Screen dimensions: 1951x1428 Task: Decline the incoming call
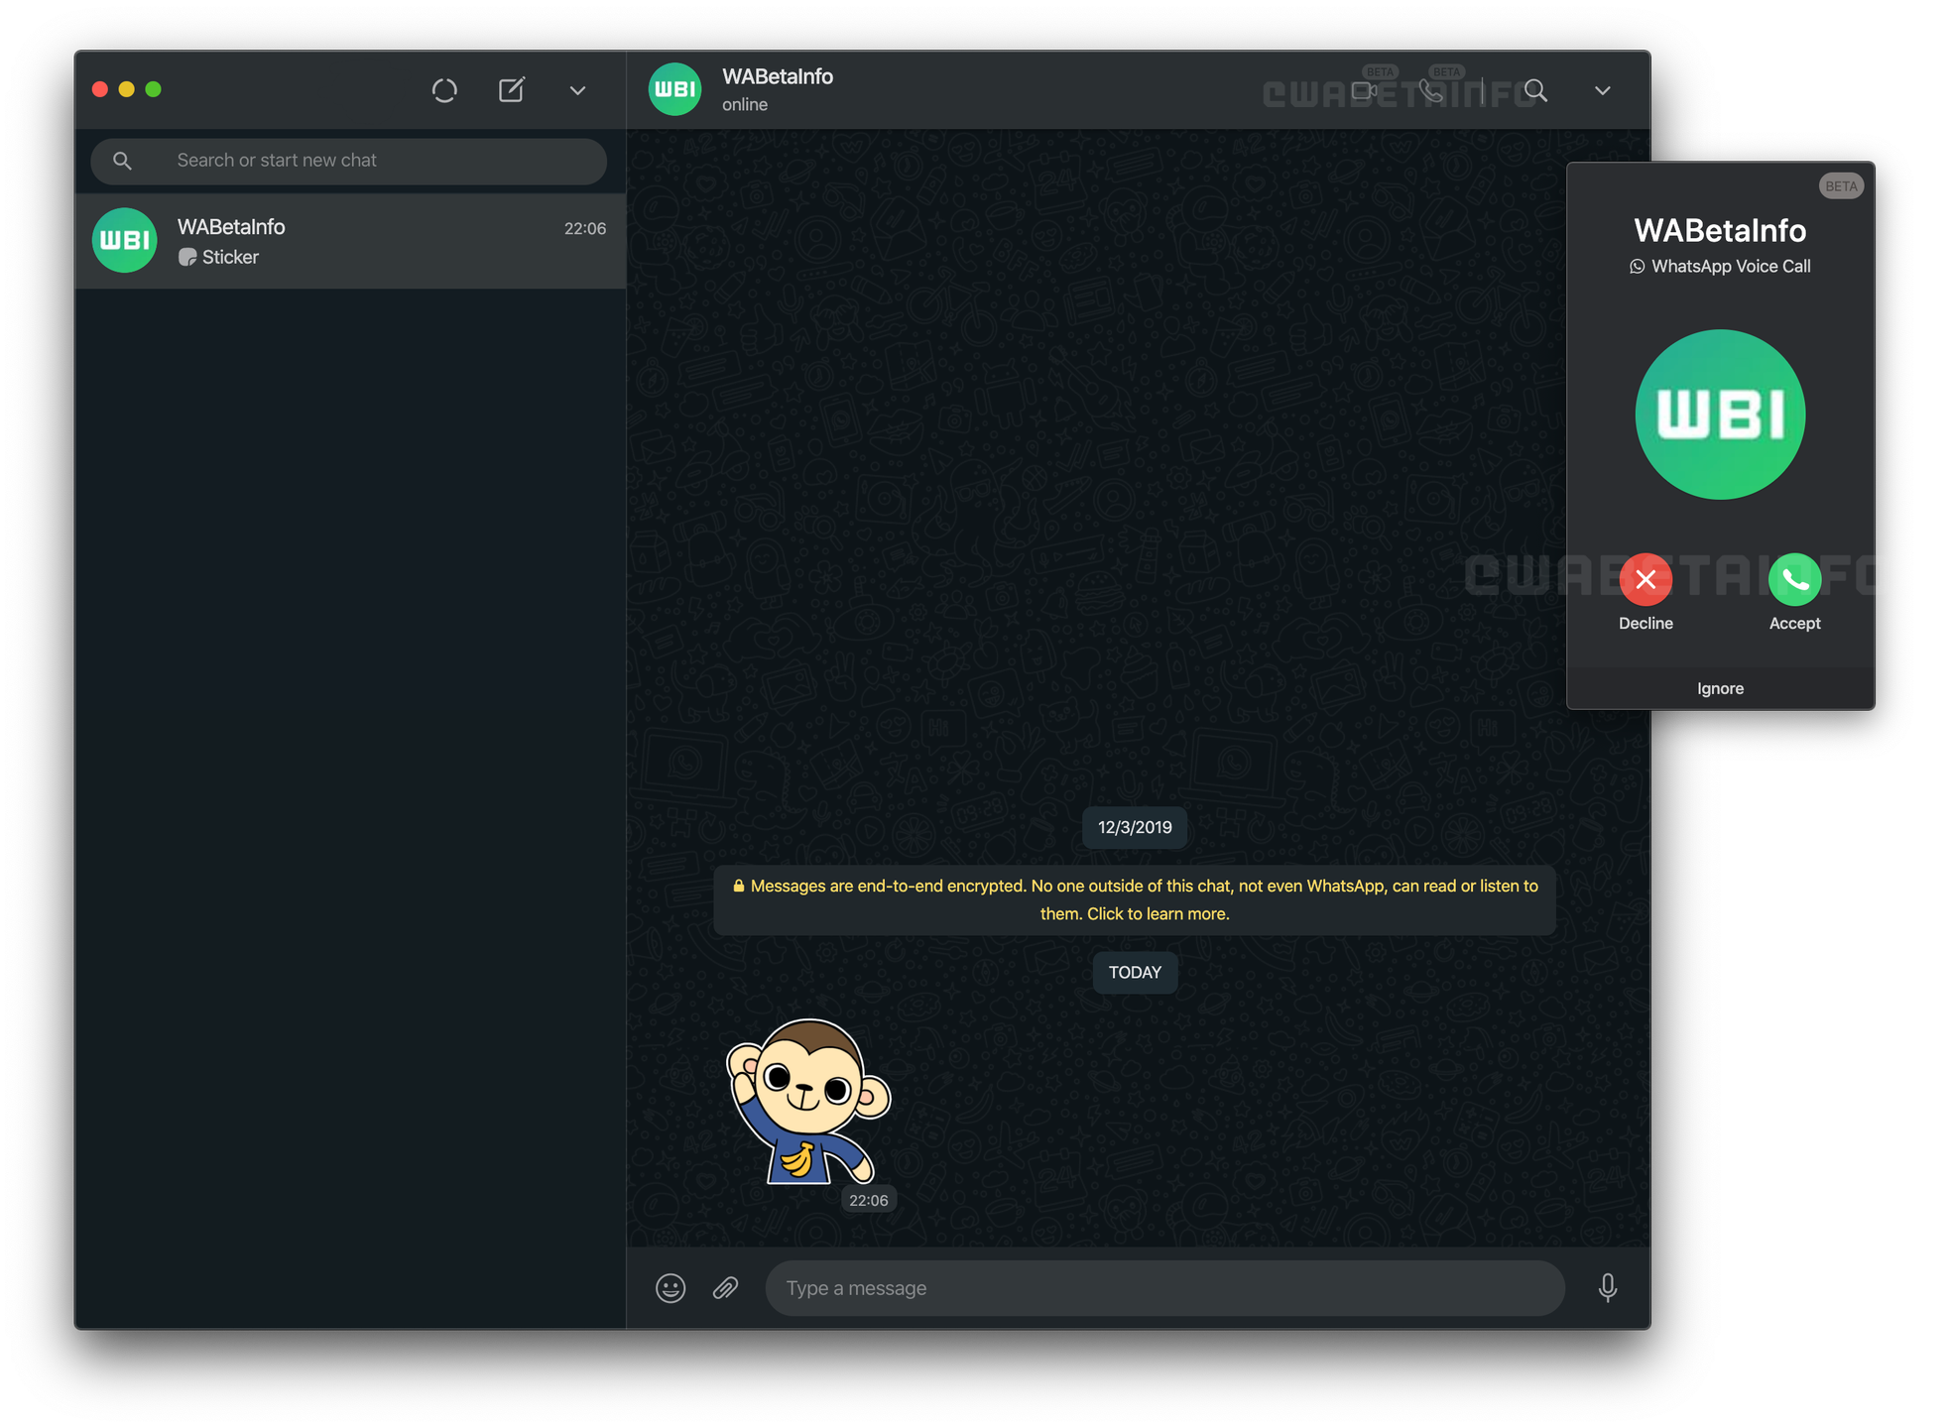(x=1646, y=579)
